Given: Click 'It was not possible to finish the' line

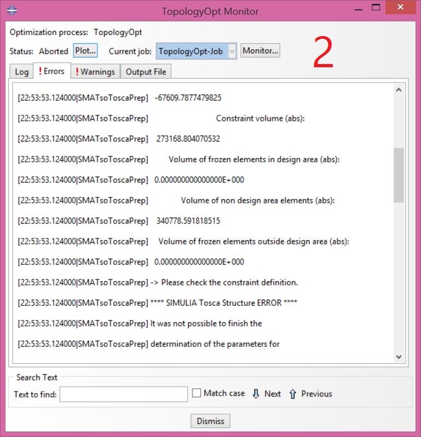Looking at the screenshot, I should [206, 323].
